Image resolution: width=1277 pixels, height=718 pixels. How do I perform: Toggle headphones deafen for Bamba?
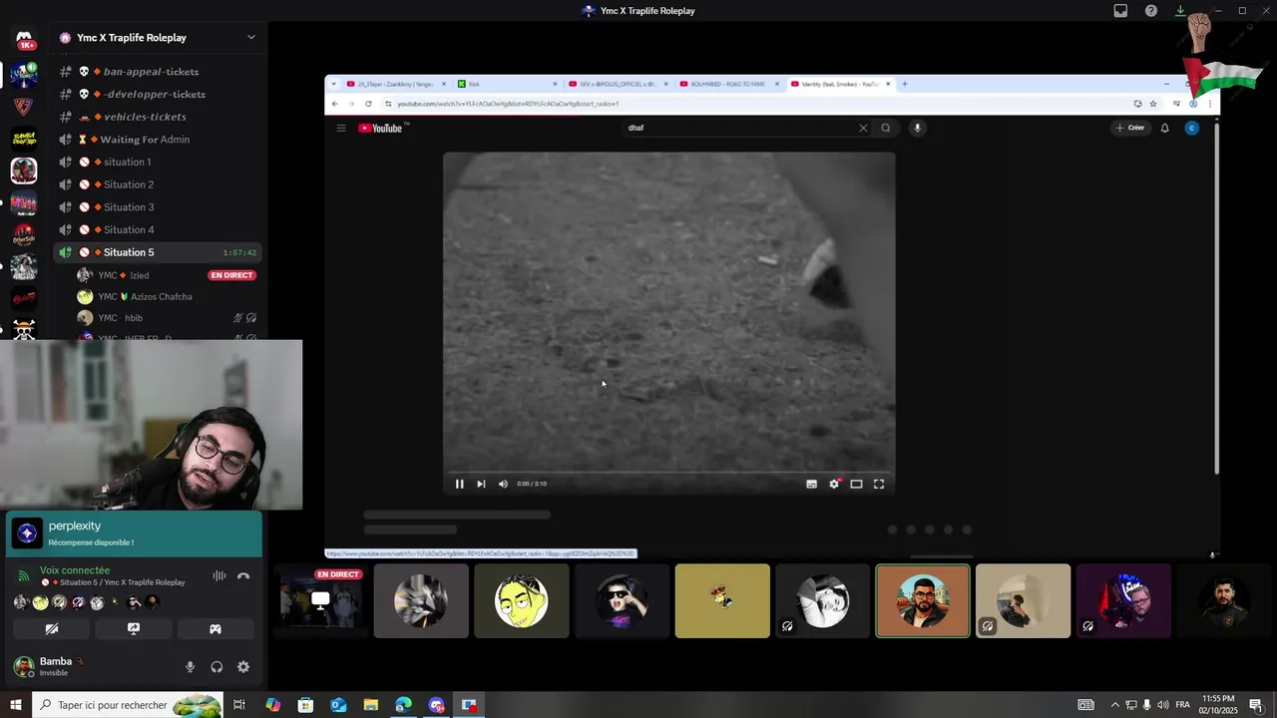pos(216,667)
